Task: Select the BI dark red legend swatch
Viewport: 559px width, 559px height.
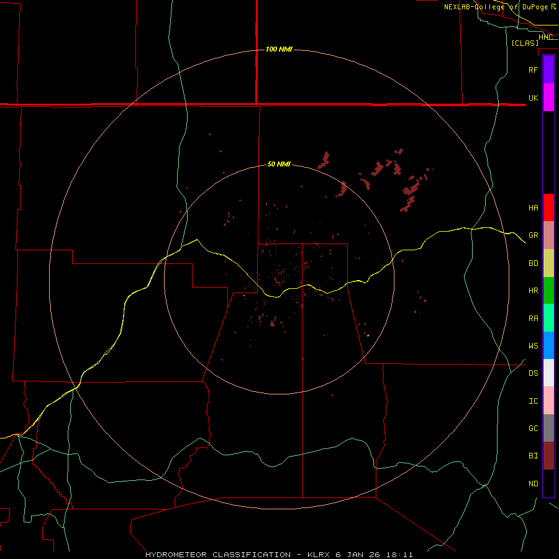Action: point(548,456)
